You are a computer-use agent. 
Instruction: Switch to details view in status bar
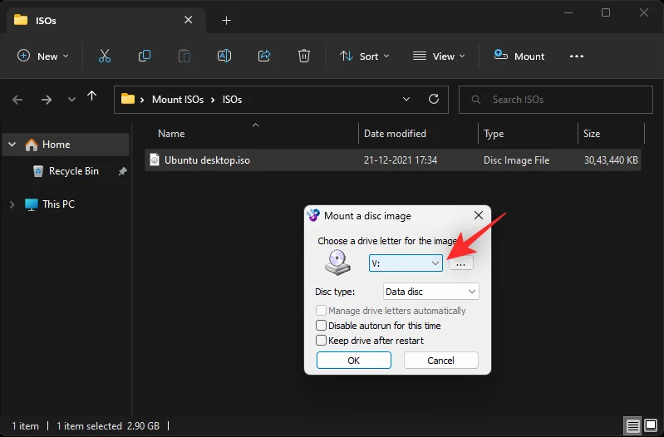point(633,425)
